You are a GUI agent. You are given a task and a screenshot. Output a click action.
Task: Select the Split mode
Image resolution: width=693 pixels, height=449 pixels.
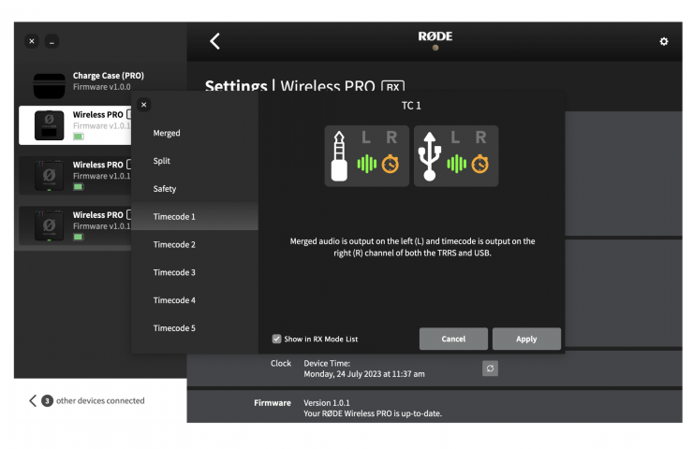(x=162, y=161)
